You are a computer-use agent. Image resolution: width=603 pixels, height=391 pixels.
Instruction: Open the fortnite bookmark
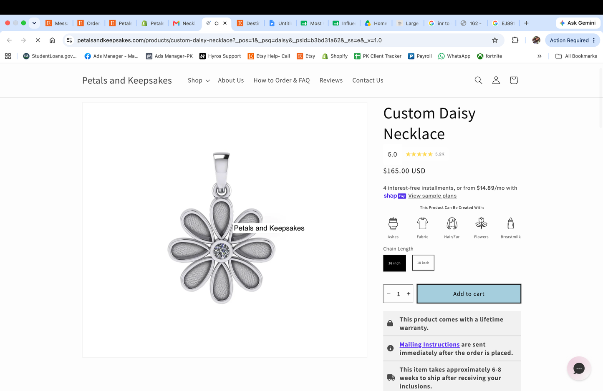[x=489, y=56]
